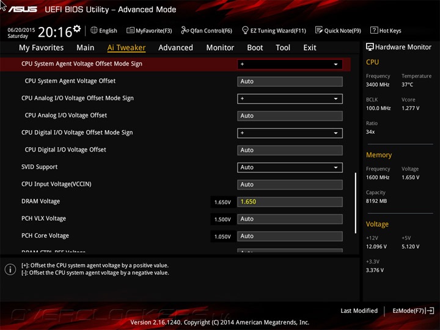Click the MyFavorite(F3) list icon

coord(130,30)
